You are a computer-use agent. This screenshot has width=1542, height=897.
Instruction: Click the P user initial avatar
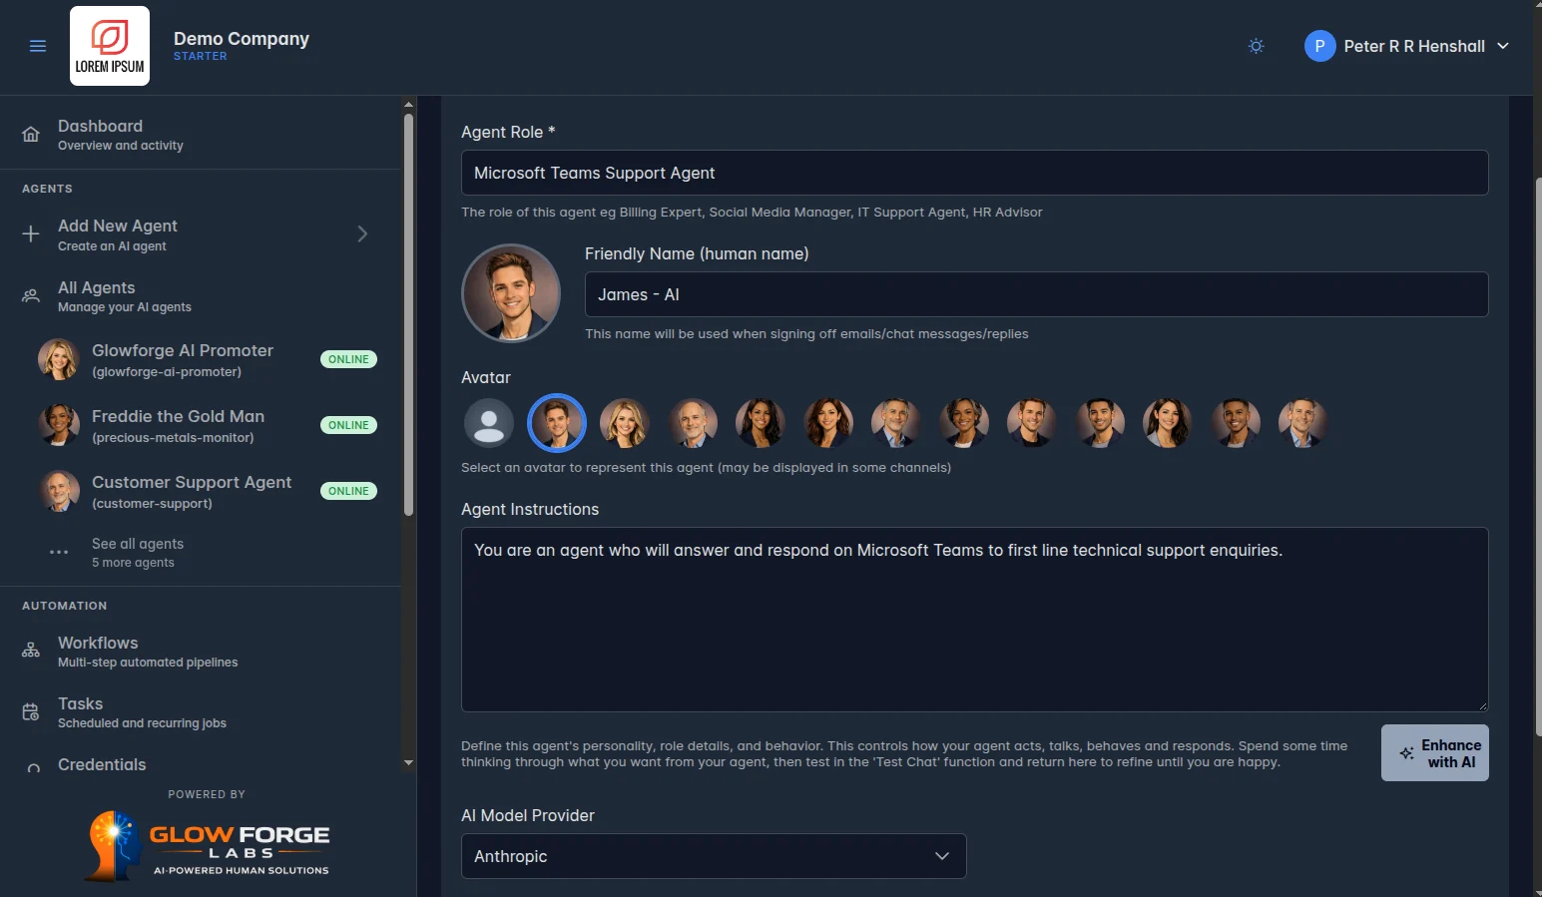coord(1319,46)
